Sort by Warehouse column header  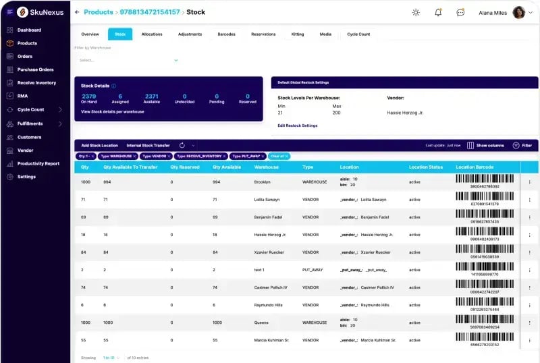click(266, 167)
